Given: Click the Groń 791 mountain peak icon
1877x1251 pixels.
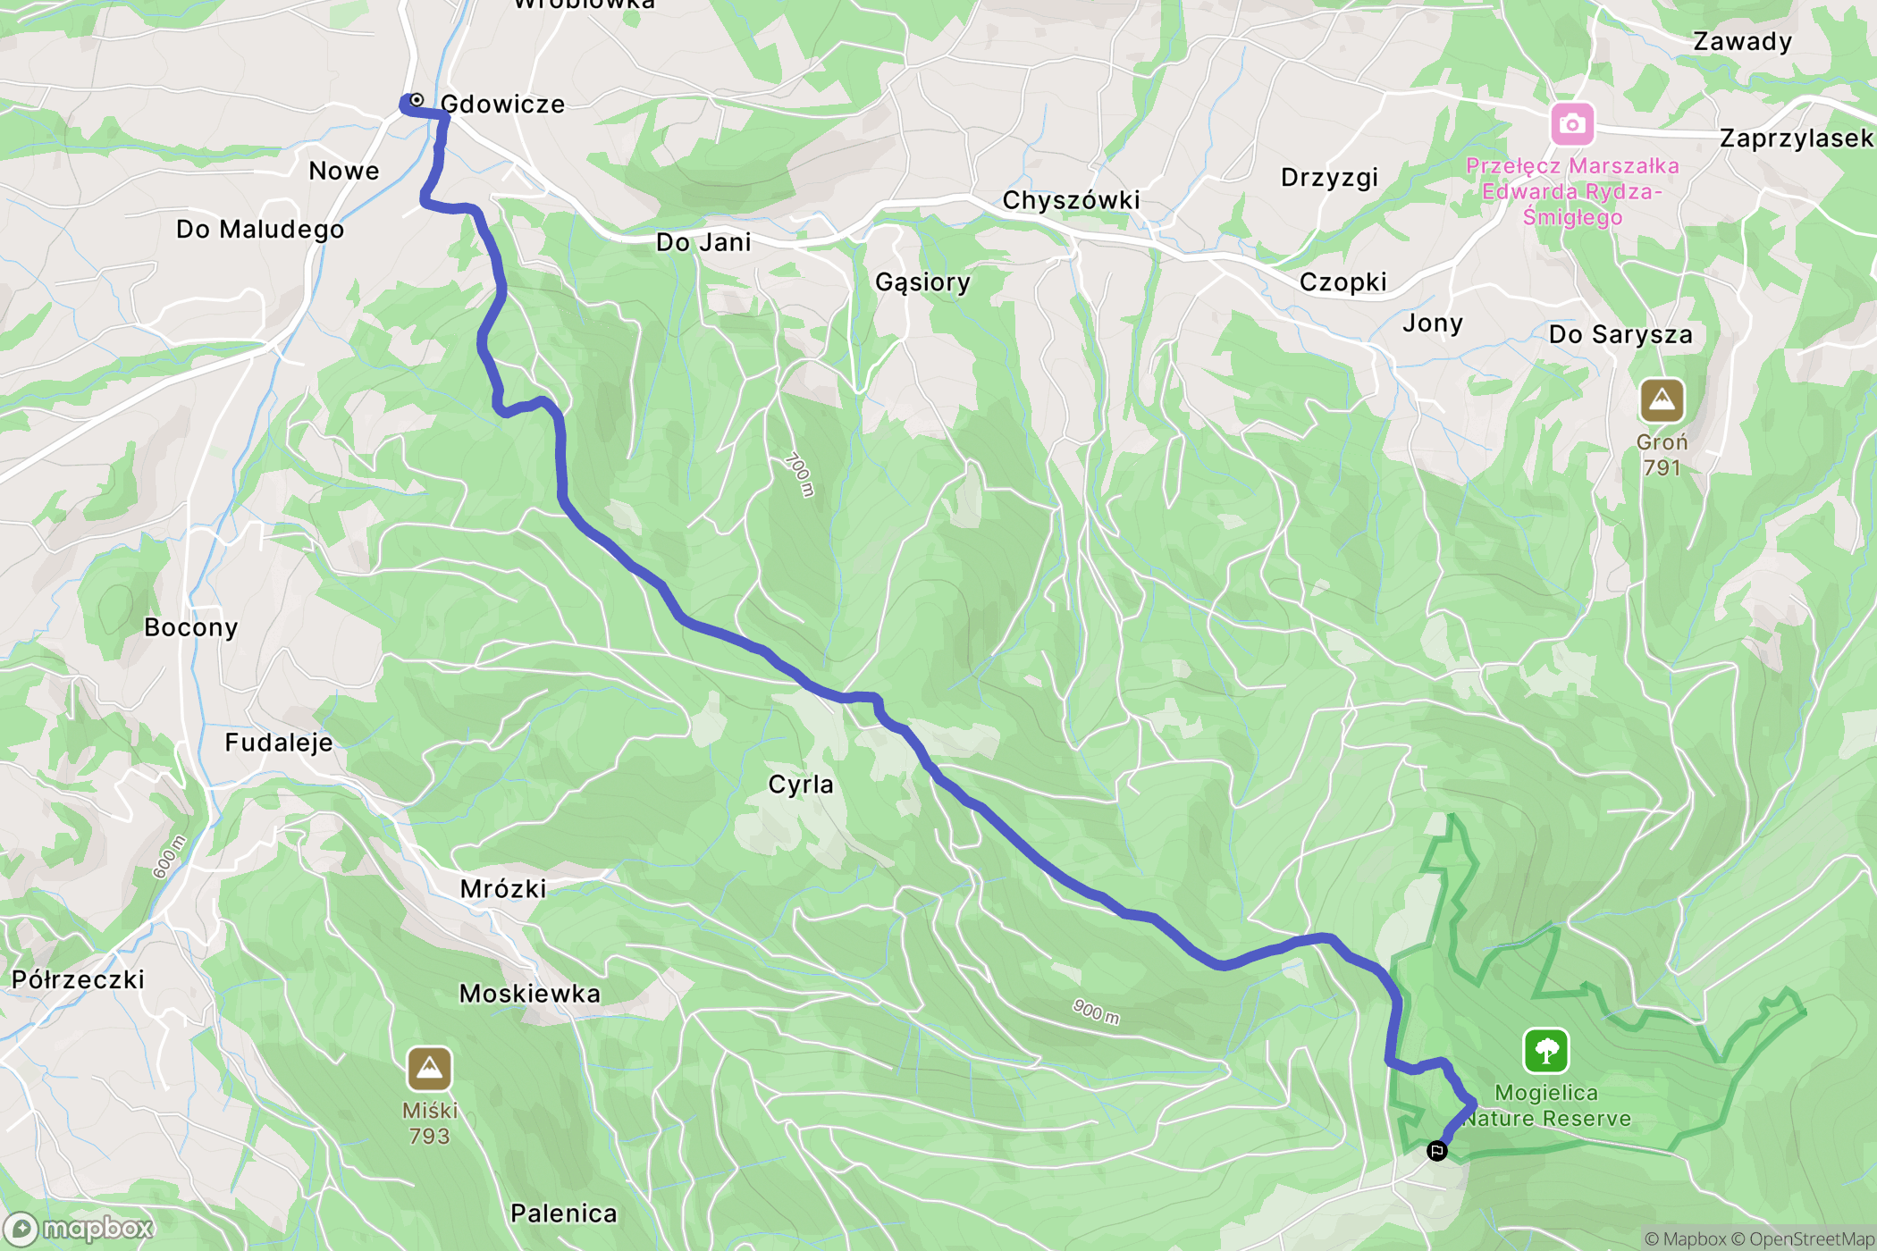Looking at the screenshot, I should click(x=1662, y=400).
